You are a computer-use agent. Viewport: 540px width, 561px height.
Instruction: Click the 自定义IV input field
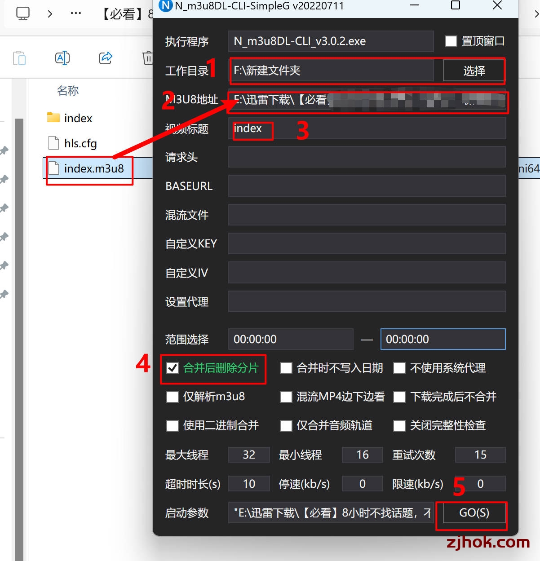click(x=367, y=273)
